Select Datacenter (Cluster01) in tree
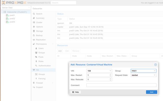The width and height of the screenshot is (163, 101). tap(17, 12)
